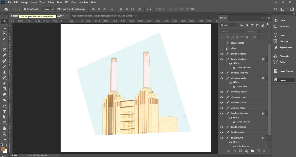Collapse towers shadows layer effects
The width and height of the screenshot is (296, 157).
coord(267,59)
